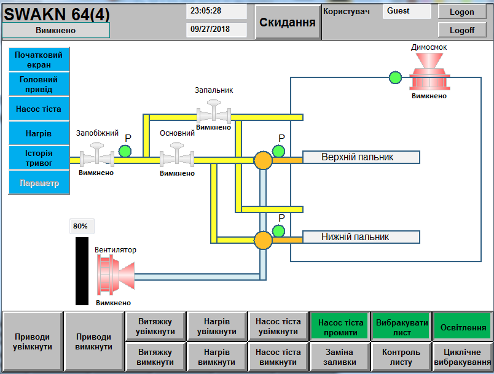Screen dimensions: 494x374
Task: Go to Історія тривог page
Action: click(x=39, y=158)
